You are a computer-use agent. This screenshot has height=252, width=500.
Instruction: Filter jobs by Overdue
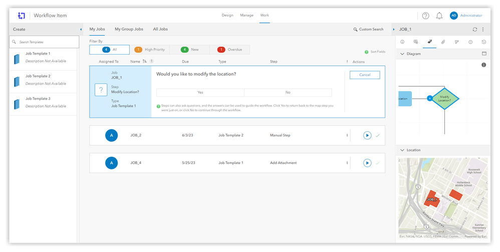coord(229,50)
